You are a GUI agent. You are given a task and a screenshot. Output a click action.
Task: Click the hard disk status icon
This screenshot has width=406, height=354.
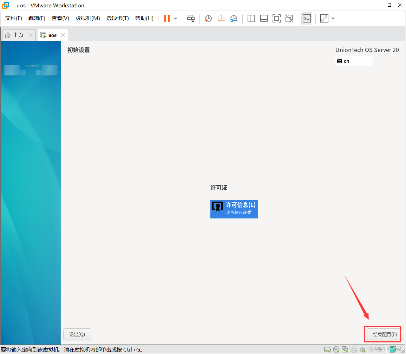[327, 349]
